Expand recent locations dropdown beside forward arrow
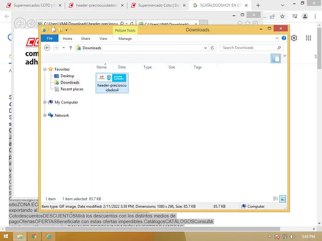 tap(64, 48)
